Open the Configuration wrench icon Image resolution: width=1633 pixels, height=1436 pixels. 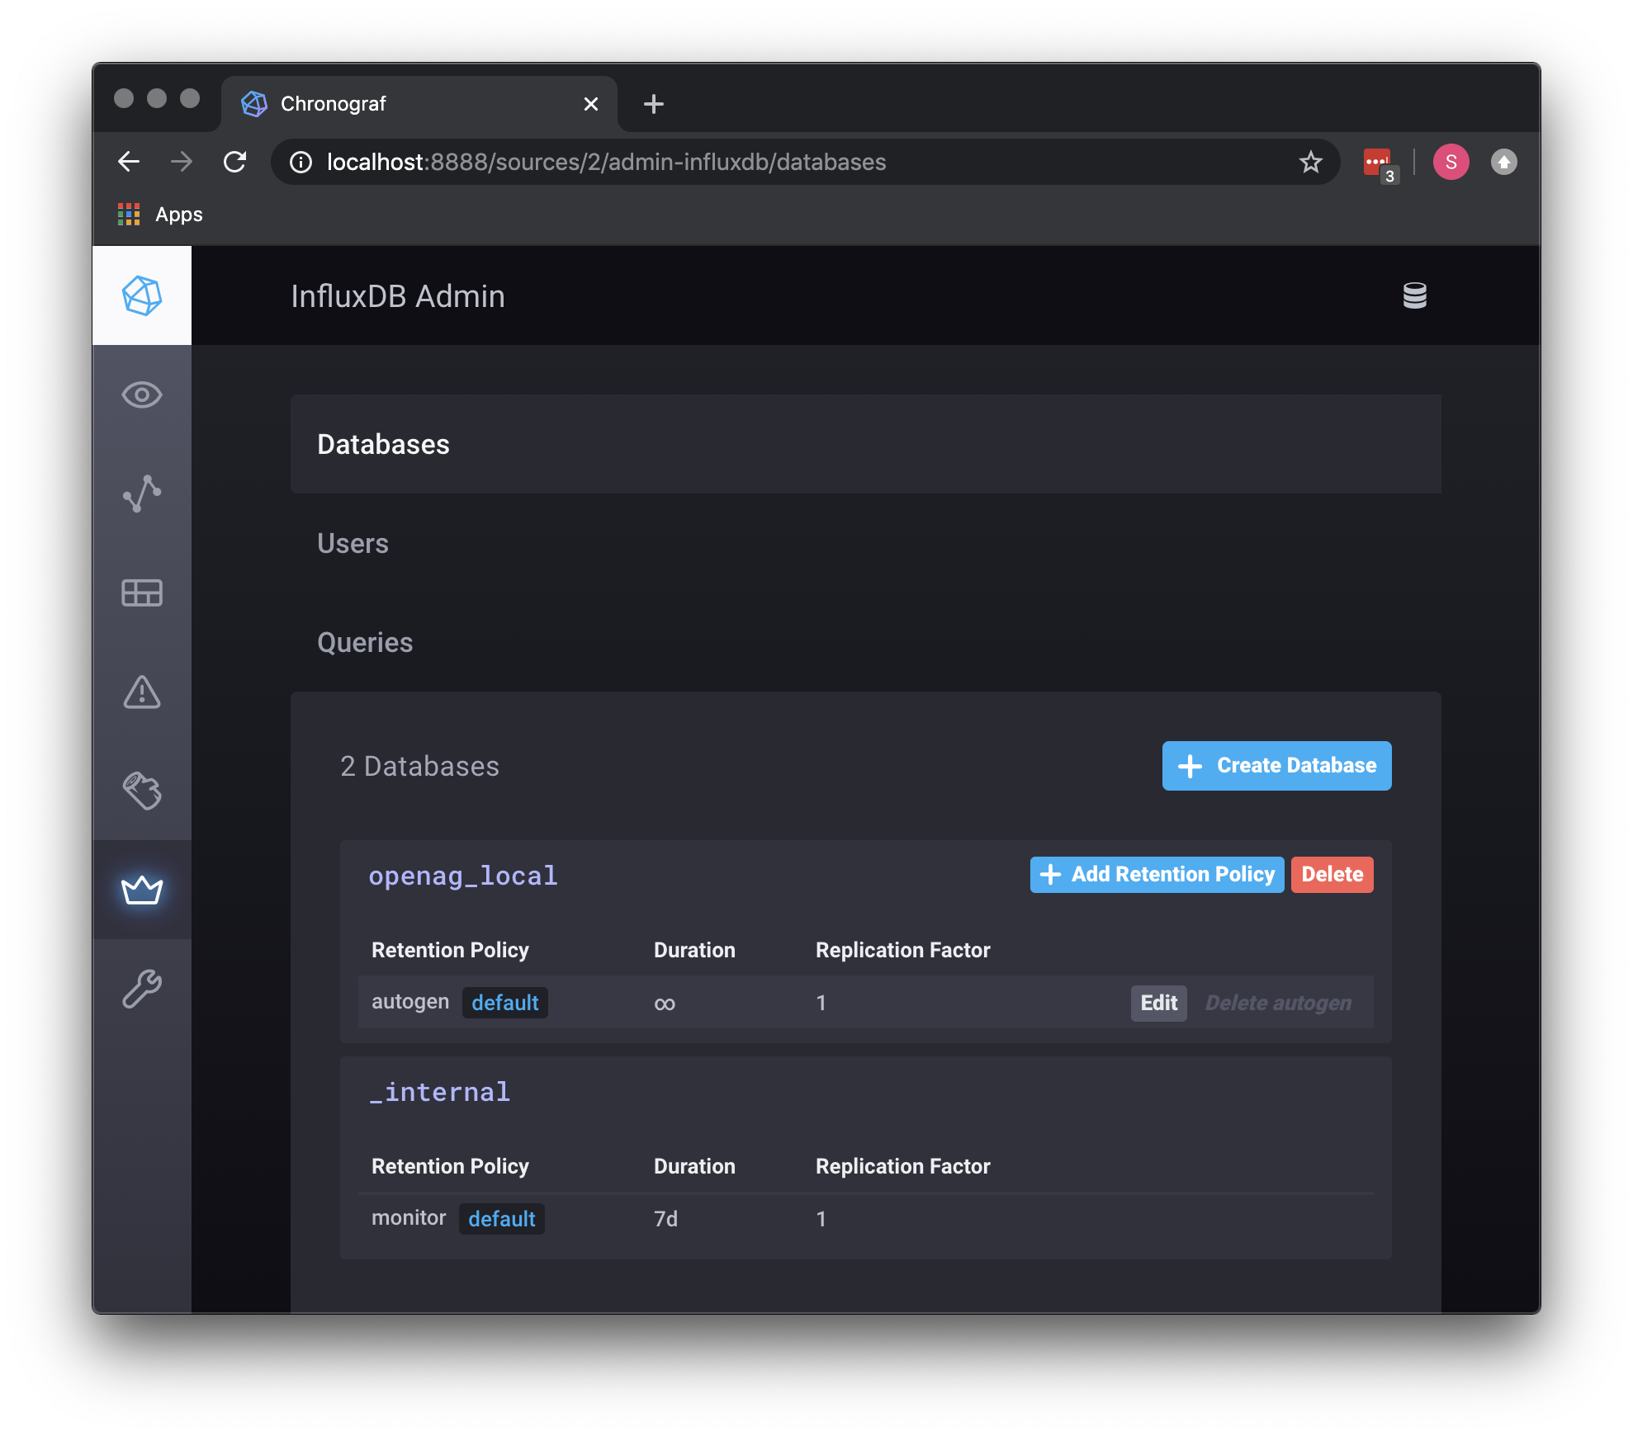click(142, 989)
